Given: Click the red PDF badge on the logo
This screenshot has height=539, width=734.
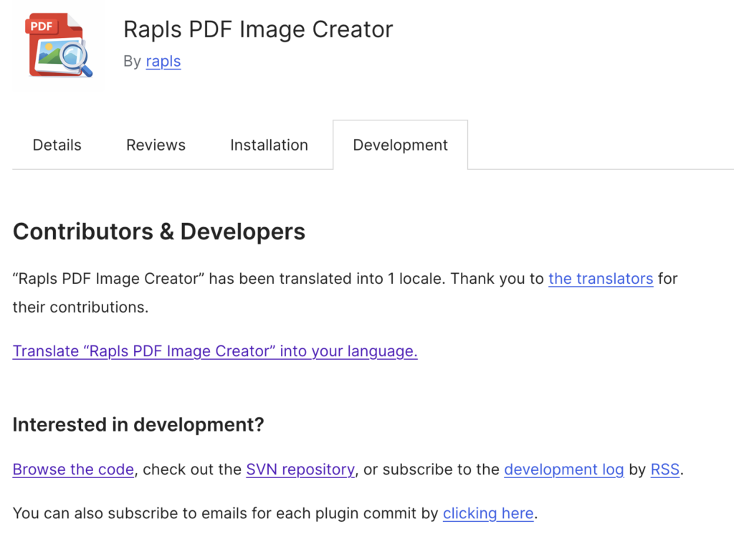Looking at the screenshot, I should coord(41,26).
